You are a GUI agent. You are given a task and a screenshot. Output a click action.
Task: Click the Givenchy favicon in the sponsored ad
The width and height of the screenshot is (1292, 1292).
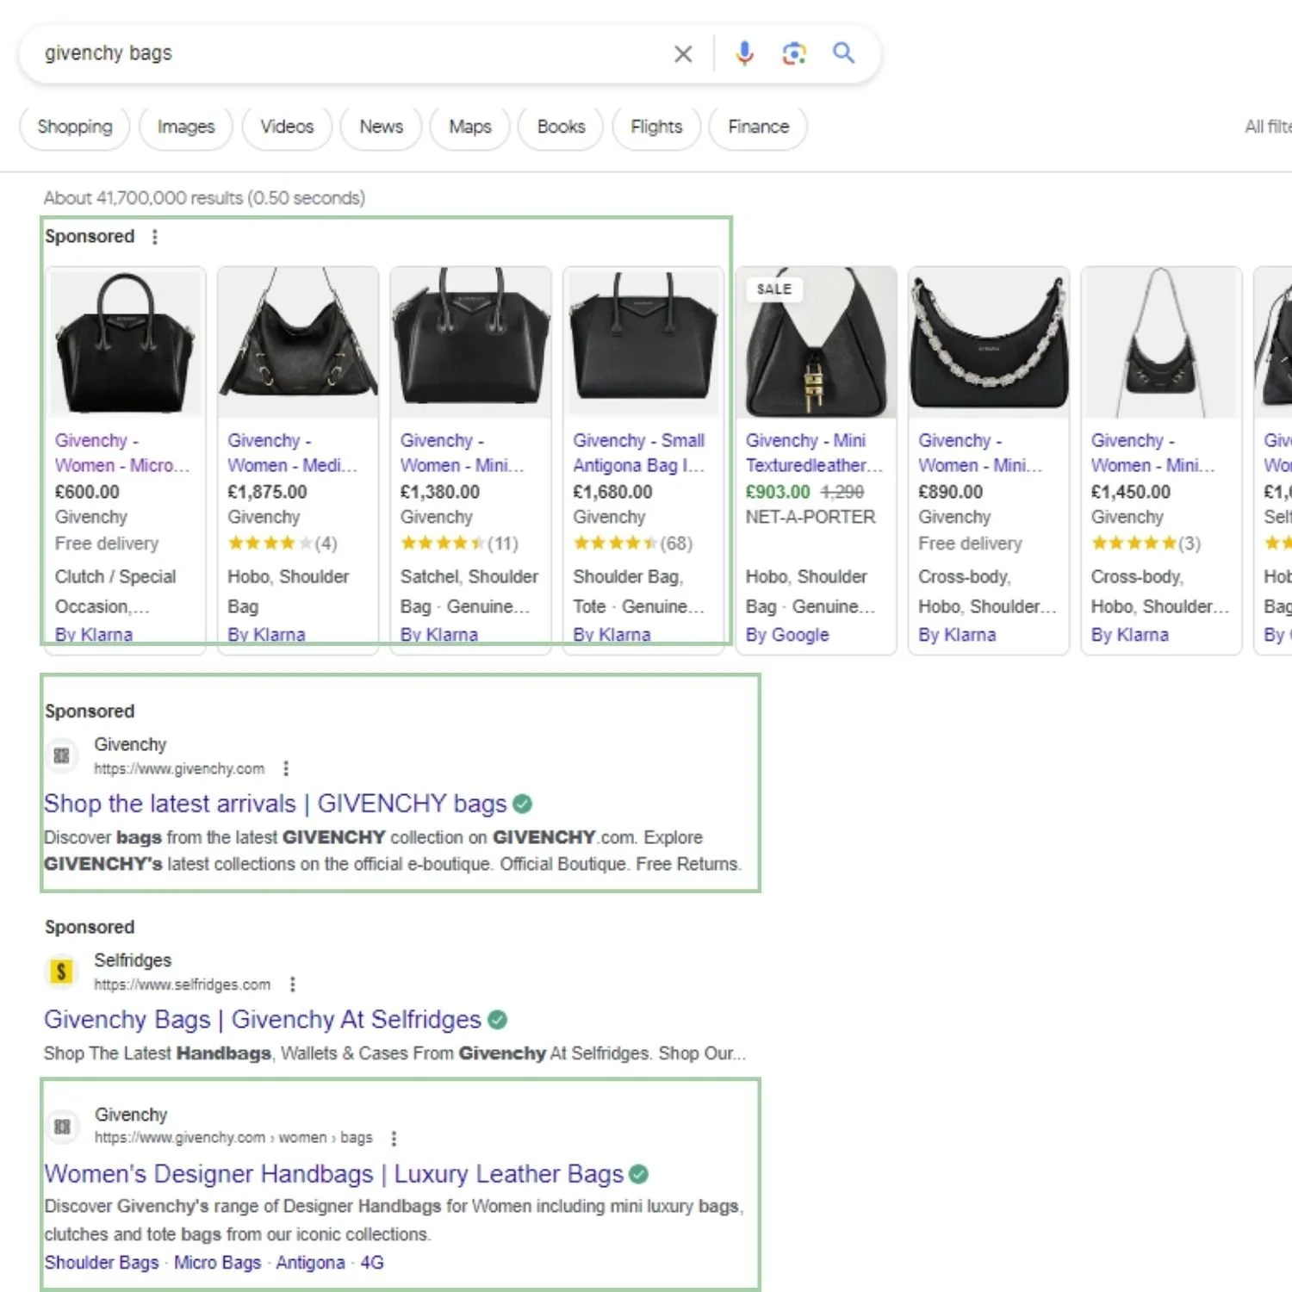pyautogui.click(x=61, y=756)
